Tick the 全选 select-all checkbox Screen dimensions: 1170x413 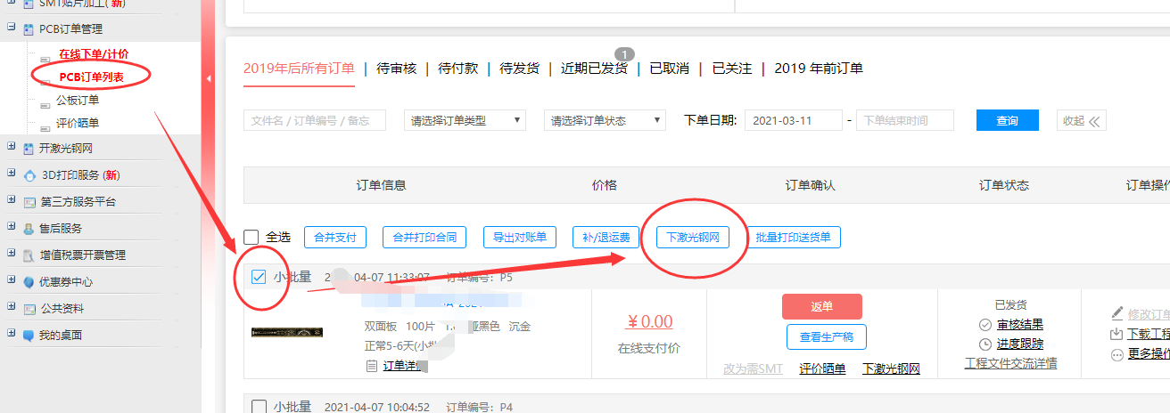pyautogui.click(x=251, y=237)
